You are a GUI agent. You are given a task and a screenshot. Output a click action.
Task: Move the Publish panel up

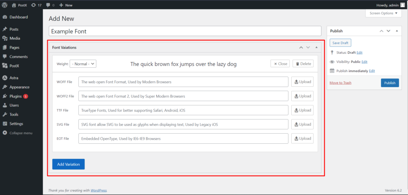(381, 31)
